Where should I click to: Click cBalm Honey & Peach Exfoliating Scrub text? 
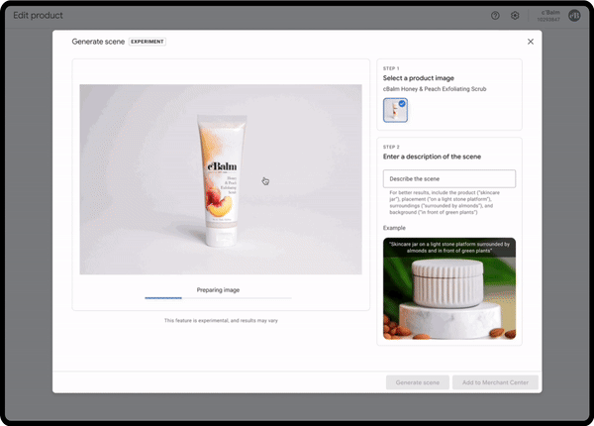[435, 89]
